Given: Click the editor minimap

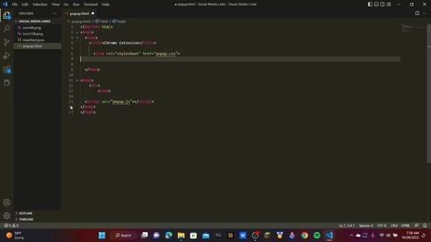Looking at the screenshot, I should pos(413,28).
